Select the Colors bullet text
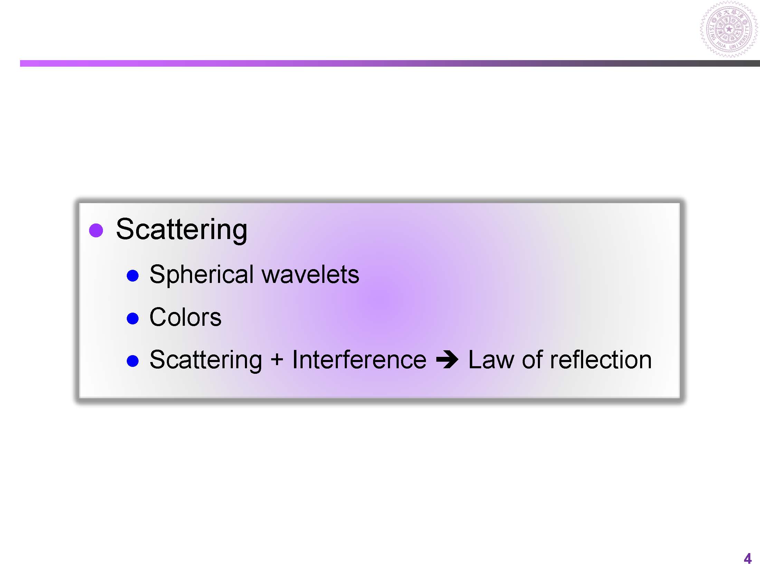The width and height of the screenshot is (760, 570). coord(185,317)
